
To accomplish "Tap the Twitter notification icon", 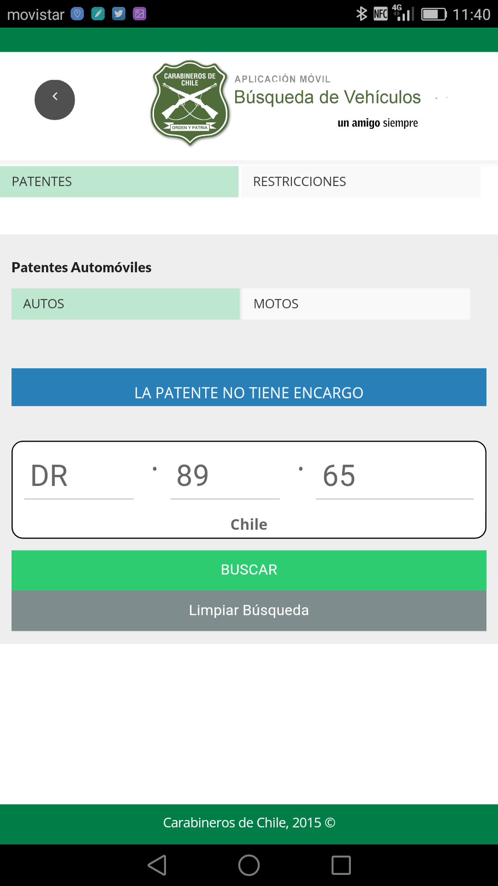I will click(x=119, y=14).
